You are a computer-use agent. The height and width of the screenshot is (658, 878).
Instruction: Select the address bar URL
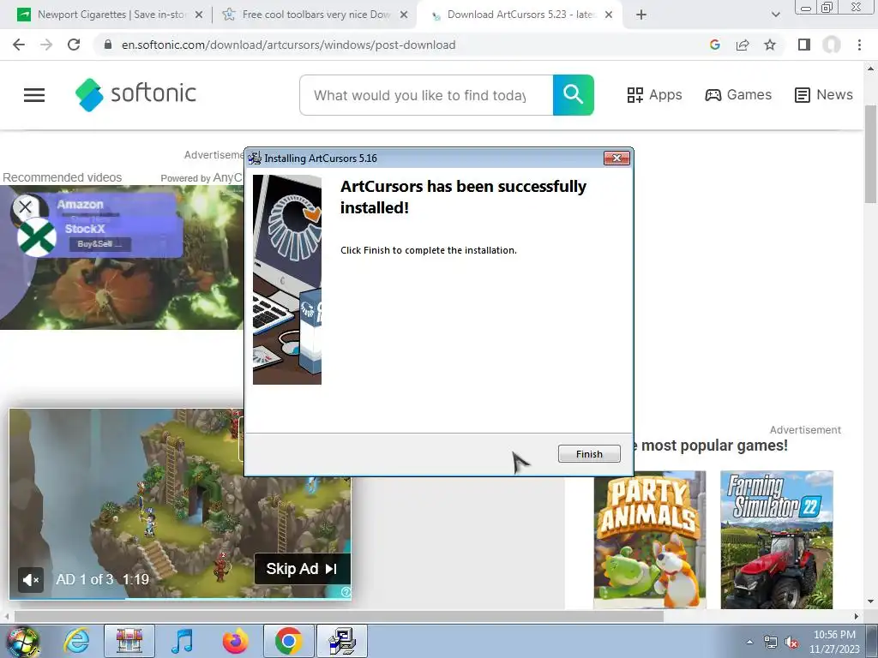[x=288, y=45]
